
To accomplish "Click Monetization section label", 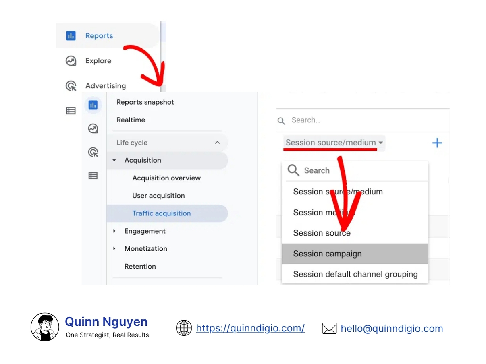I will 146,249.
